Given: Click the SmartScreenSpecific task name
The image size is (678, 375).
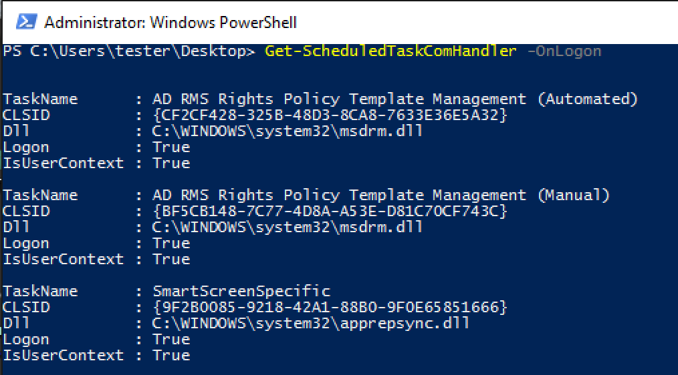Looking at the screenshot, I should click(241, 291).
